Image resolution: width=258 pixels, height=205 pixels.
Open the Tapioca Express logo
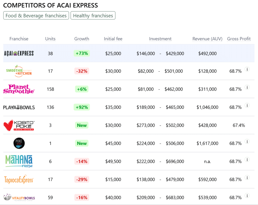coord(19,179)
